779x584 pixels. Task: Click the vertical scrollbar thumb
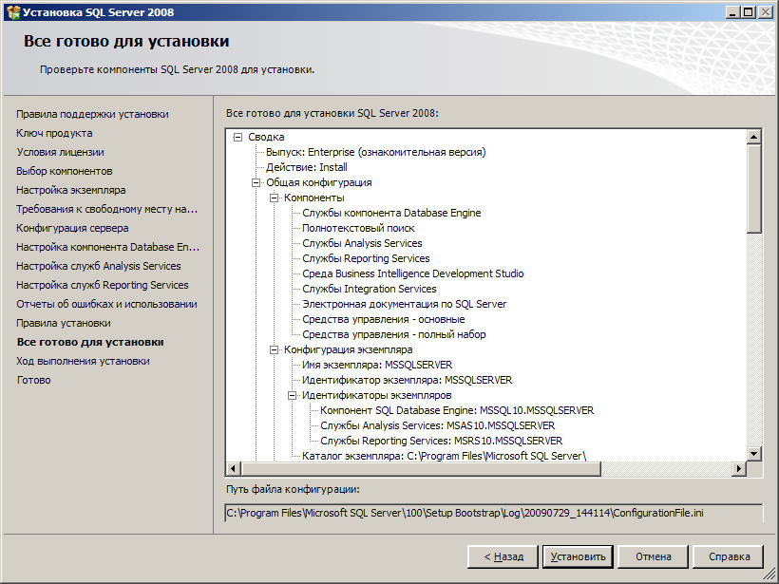pos(753,188)
